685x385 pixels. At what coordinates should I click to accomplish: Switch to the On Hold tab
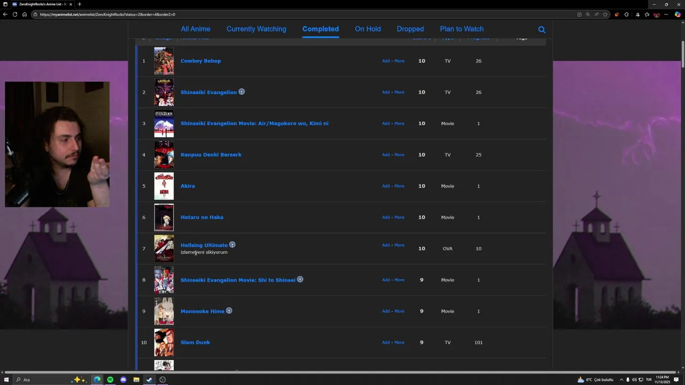368,29
